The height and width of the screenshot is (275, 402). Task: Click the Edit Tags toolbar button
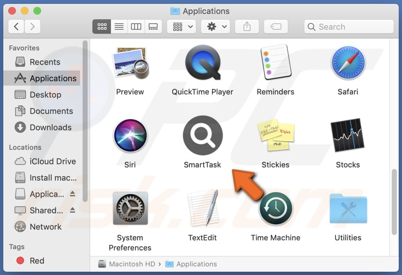276,26
